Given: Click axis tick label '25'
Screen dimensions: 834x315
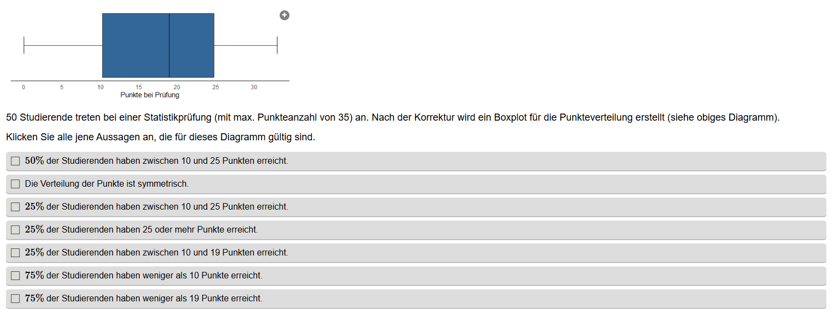Looking at the screenshot, I should click(216, 87).
